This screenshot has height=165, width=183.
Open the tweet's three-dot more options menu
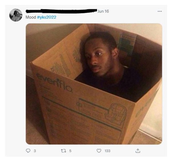[x=160, y=11]
